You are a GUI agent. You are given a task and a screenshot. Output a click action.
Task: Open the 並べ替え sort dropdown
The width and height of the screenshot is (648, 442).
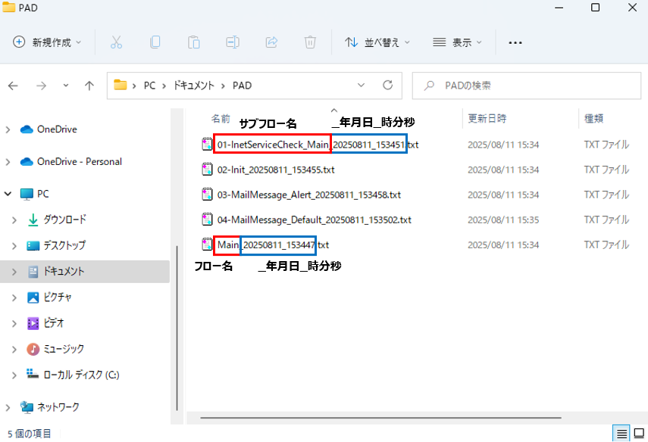pyautogui.click(x=377, y=42)
